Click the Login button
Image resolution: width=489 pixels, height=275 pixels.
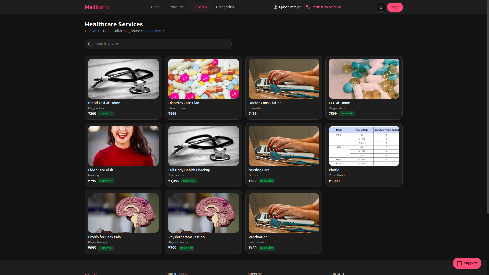pyautogui.click(x=395, y=7)
